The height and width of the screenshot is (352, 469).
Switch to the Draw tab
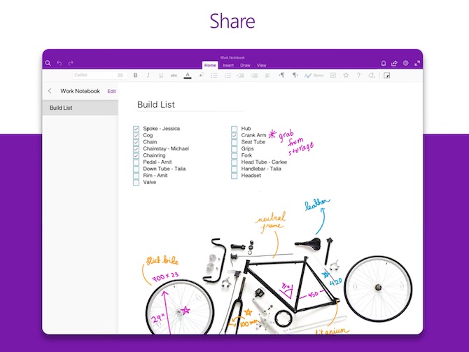(x=245, y=65)
